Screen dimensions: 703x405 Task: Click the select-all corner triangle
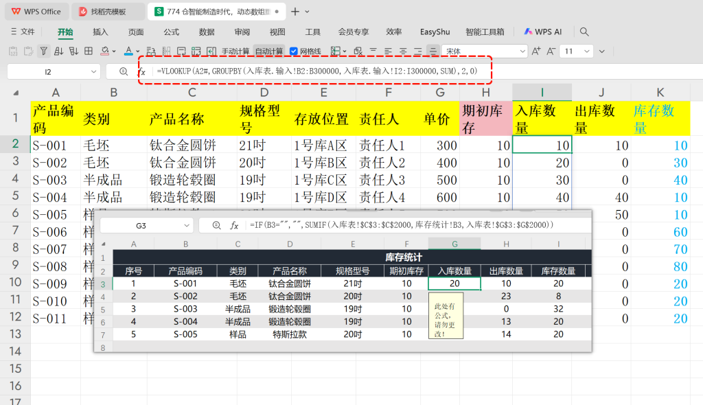click(16, 93)
